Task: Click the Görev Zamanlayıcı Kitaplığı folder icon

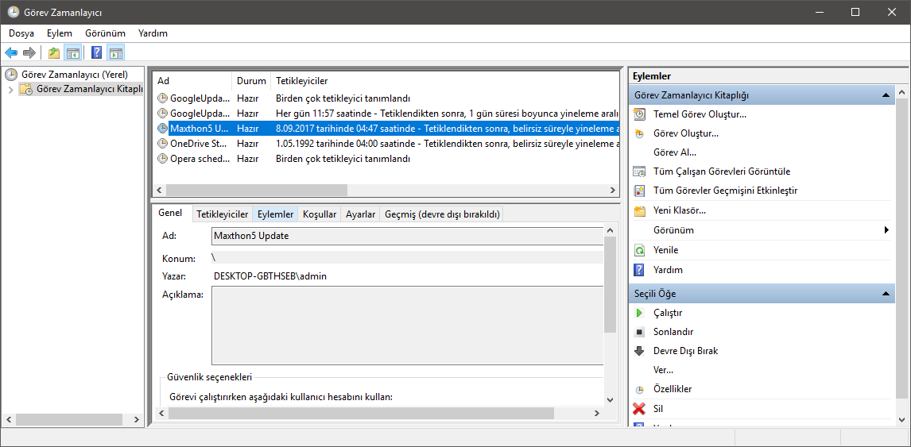Action: point(26,89)
